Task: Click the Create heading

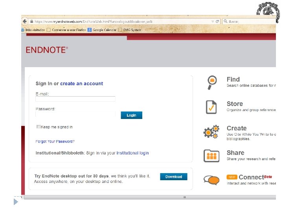Action: point(237,128)
